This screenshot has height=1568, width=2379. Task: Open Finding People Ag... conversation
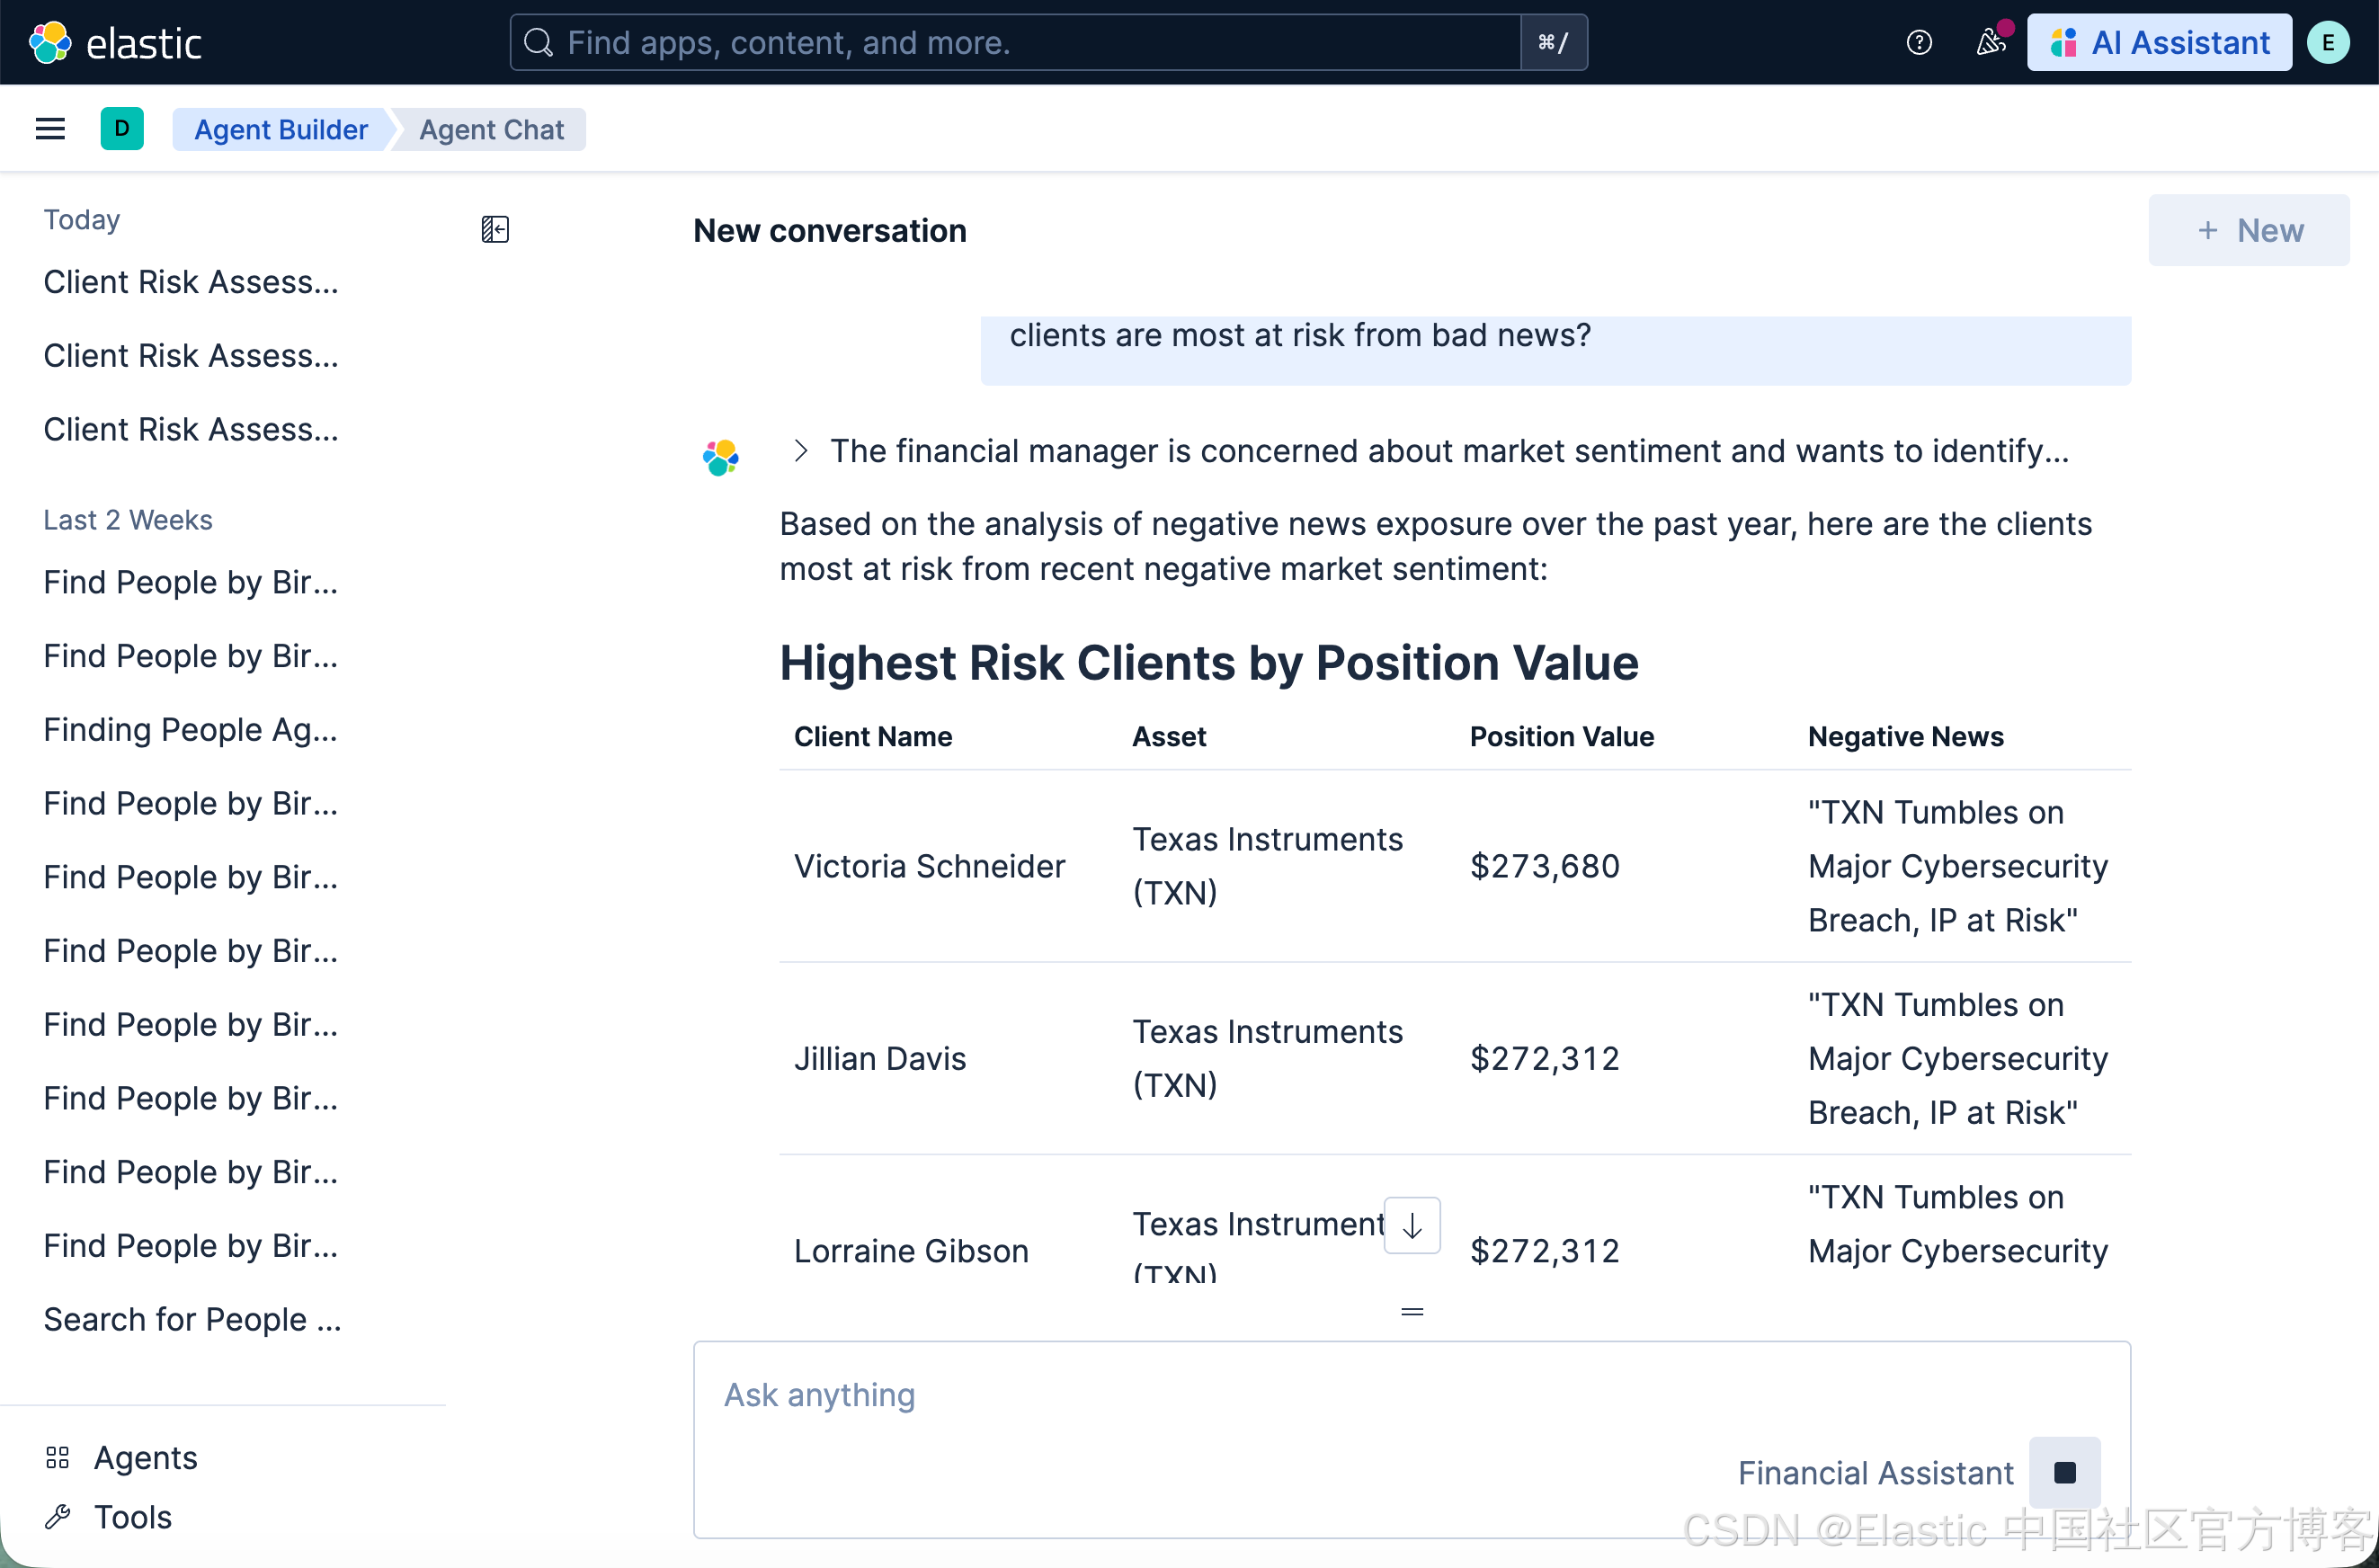[x=190, y=729]
